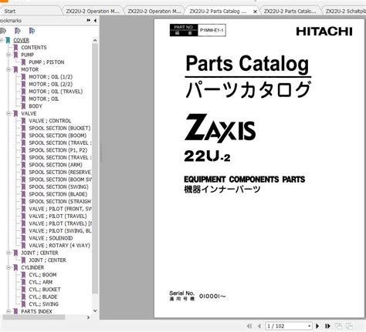
Task: Click the first bookmark toolbar icon
Action: click(x=3, y=31)
